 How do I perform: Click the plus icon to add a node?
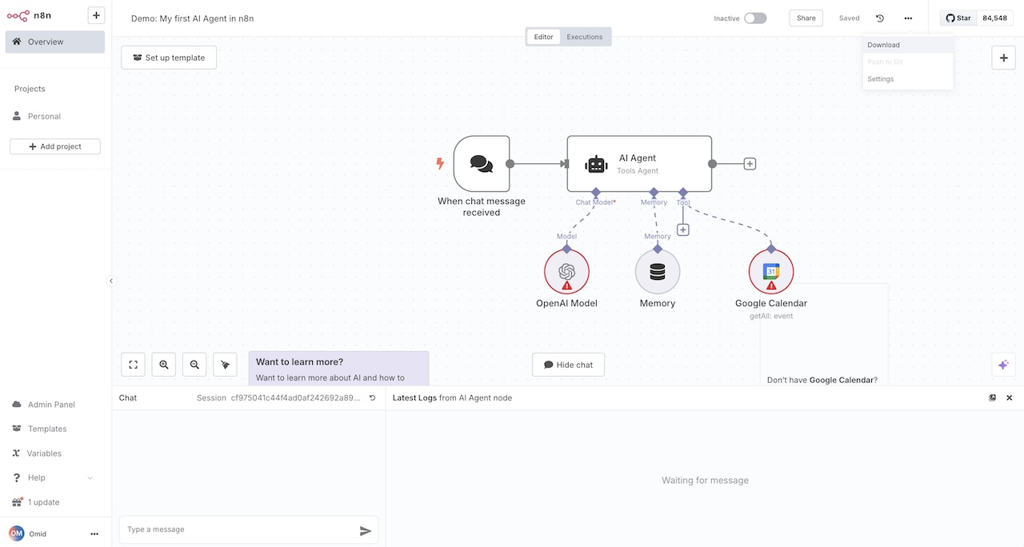1003,57
